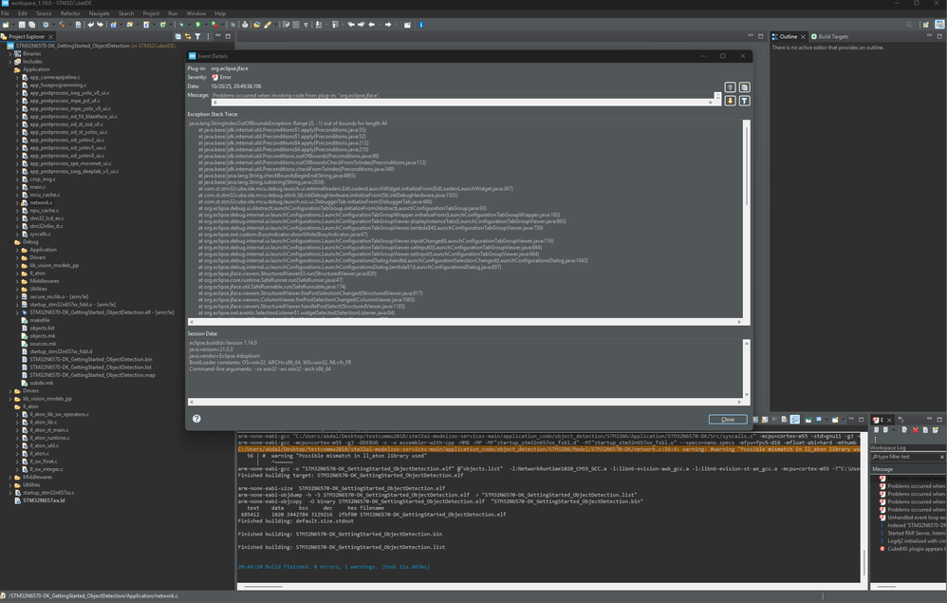This screenshot has height=603, width=947.
Task: Select network.c in Project Explorer
Action: click(41, 202)
